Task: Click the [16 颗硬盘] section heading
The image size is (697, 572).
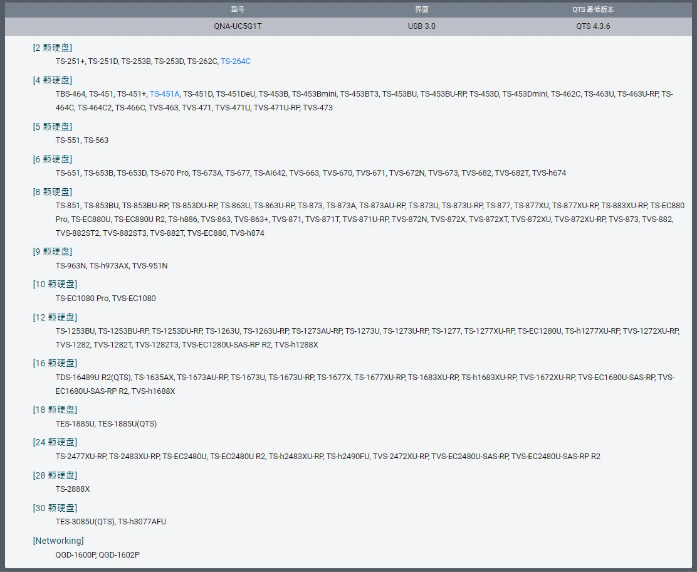Action: (x=55, y=363)
